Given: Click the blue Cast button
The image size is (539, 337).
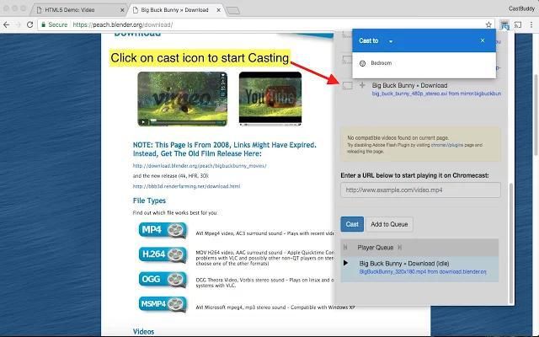Looking at the screenshot, I should [352, 224].
